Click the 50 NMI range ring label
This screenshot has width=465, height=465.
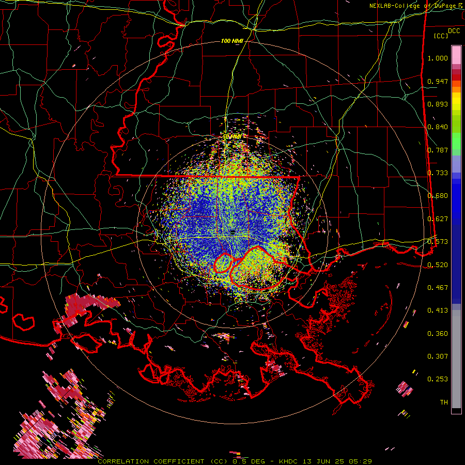[232, 137]
